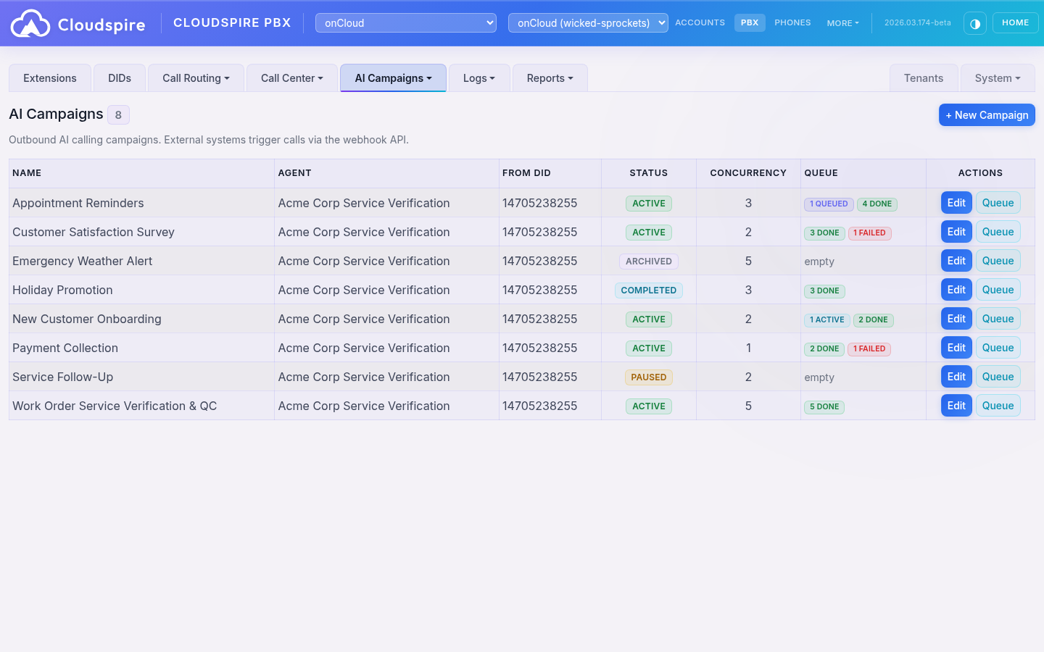
Task: Open the Queue for Customer Satisfaction Survey
Action: (998, 231)
